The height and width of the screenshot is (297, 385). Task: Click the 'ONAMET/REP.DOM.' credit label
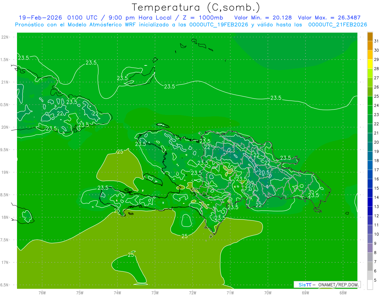[x=338, y=285]
